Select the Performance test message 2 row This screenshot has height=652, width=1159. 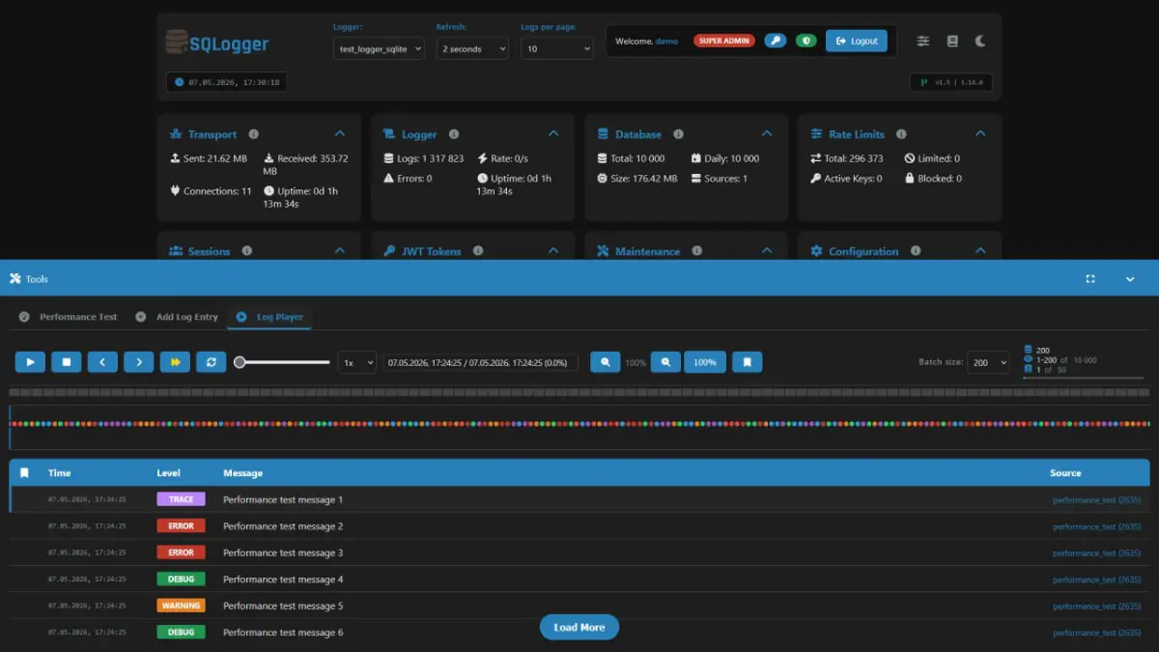click(579, 526)
